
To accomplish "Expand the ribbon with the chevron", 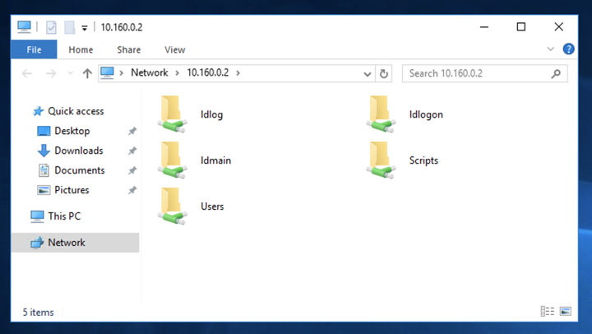I will point(551,49).
